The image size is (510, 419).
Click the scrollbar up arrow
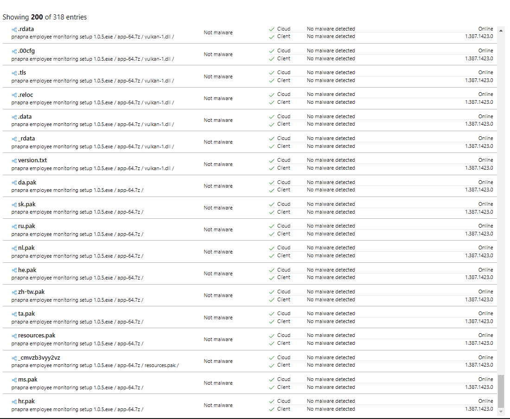tap(501, 31)
